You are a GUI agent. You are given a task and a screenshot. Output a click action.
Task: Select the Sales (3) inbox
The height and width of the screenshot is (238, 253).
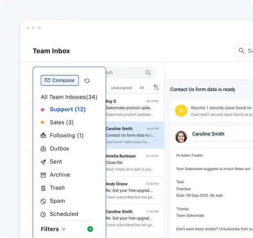click(x=62, y=122)
